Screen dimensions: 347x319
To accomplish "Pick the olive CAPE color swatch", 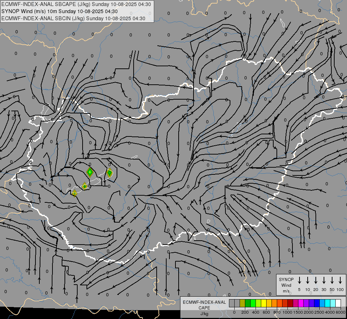I will (242, 303).
